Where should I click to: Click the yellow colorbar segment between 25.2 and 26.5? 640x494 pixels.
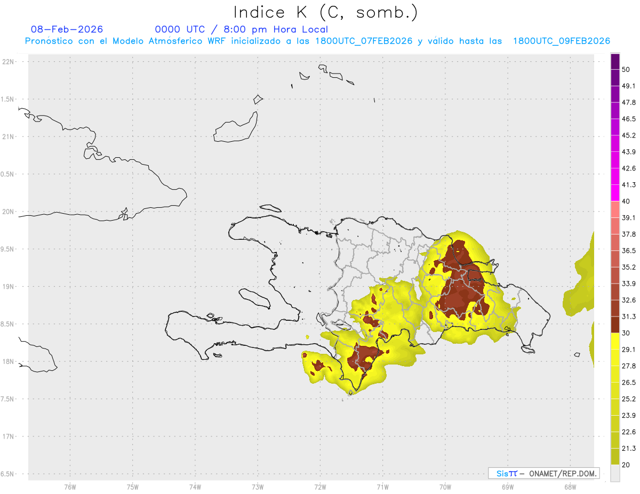pyautogui.click(x=615, y=391)
